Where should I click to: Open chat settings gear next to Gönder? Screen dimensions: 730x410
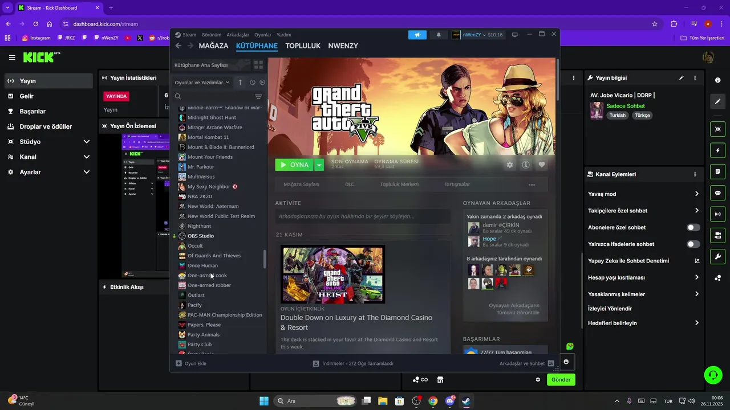click(x=538, y=380)
